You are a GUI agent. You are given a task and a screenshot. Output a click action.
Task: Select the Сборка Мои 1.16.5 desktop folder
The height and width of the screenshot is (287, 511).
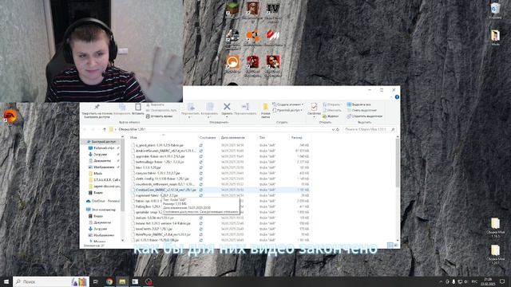point(495,227)
